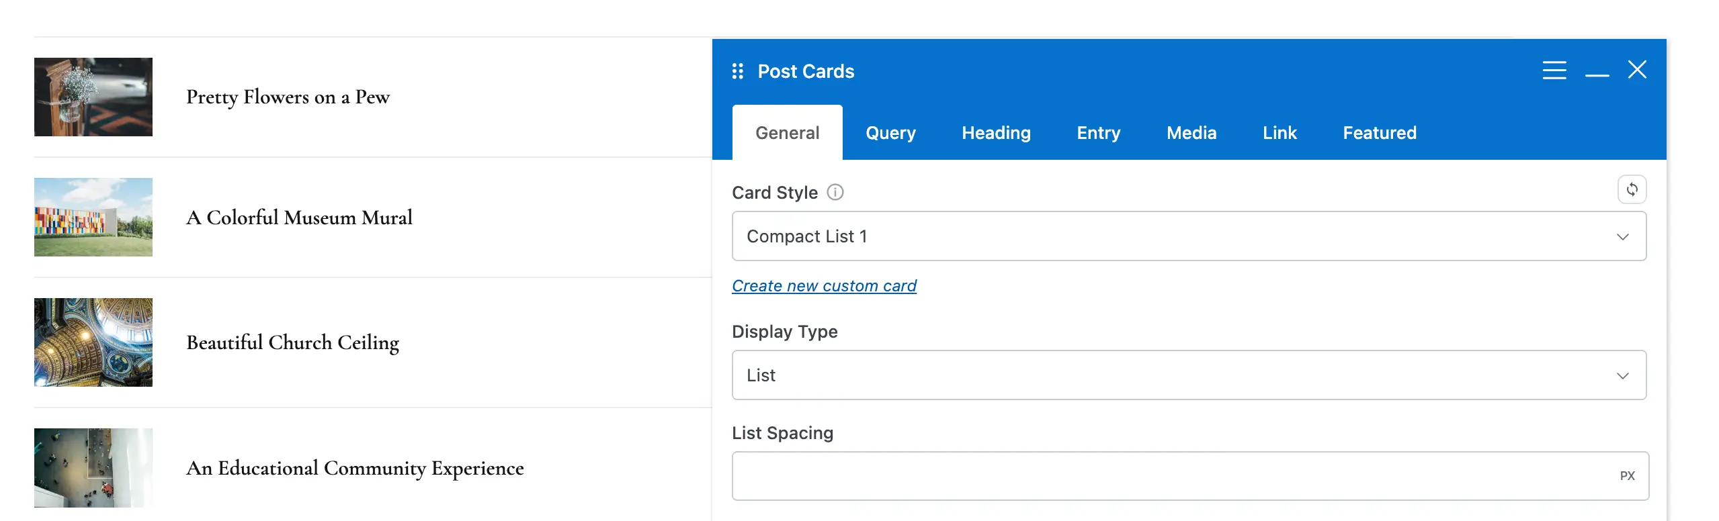Viewport: 1719px width, 521px height.
Task: Click Create new custom card link
Action: 824,286
